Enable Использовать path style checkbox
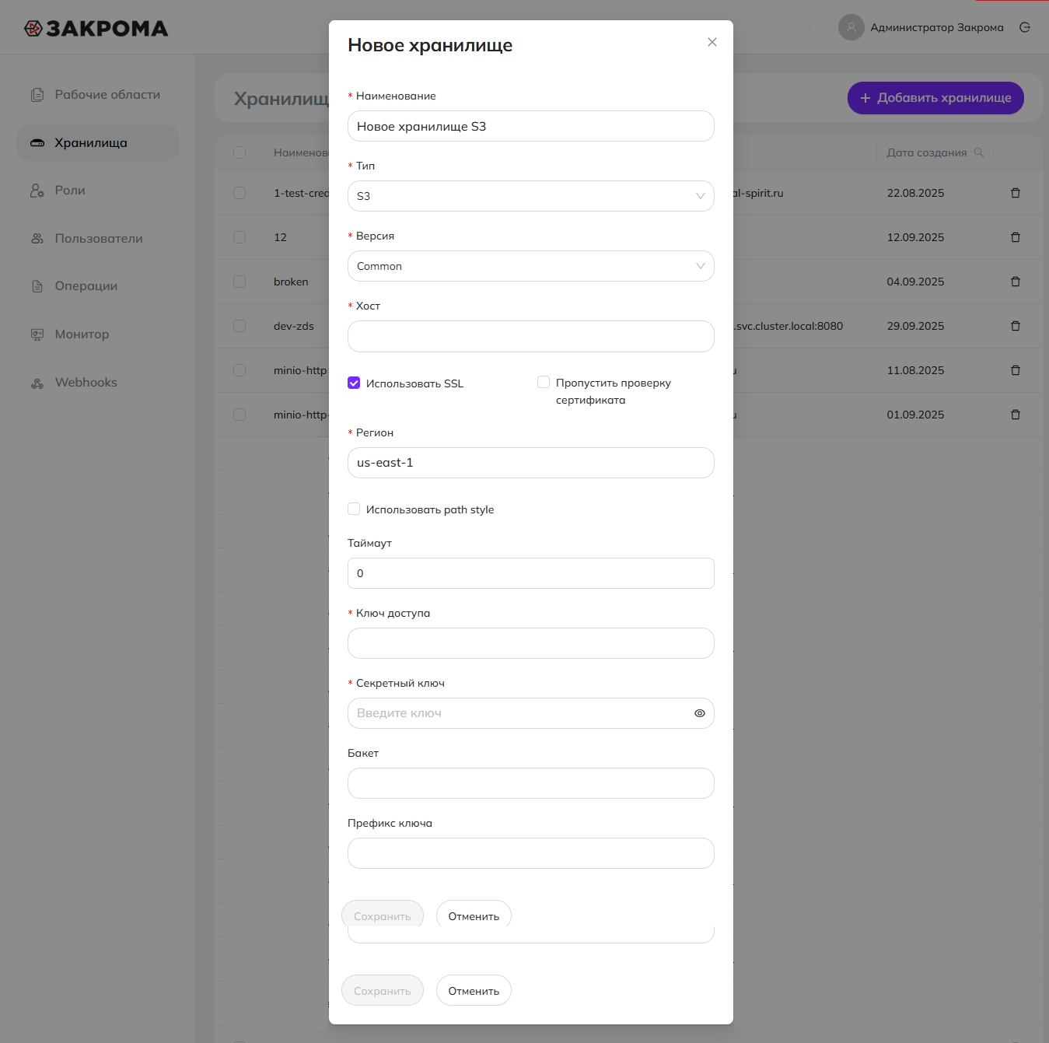 tap(354, 509)
